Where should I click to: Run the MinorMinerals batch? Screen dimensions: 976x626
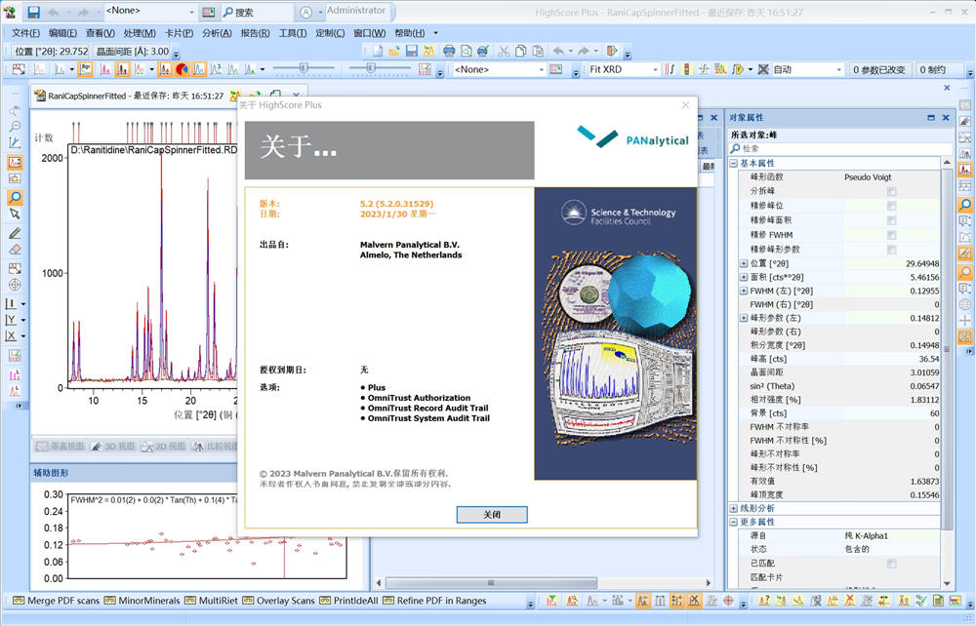[x=142, y=601]
